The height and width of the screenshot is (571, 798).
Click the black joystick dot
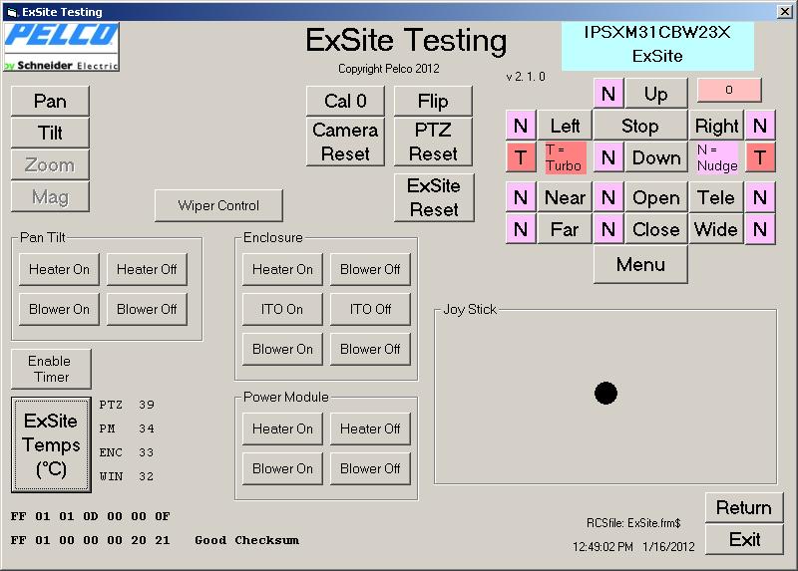point(605,393)
